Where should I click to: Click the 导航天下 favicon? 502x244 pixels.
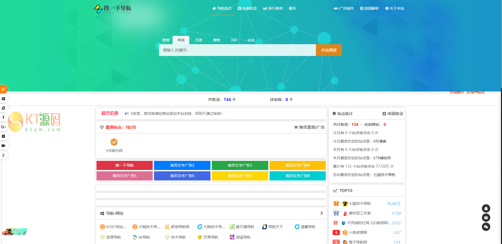(x=265, y=227)
